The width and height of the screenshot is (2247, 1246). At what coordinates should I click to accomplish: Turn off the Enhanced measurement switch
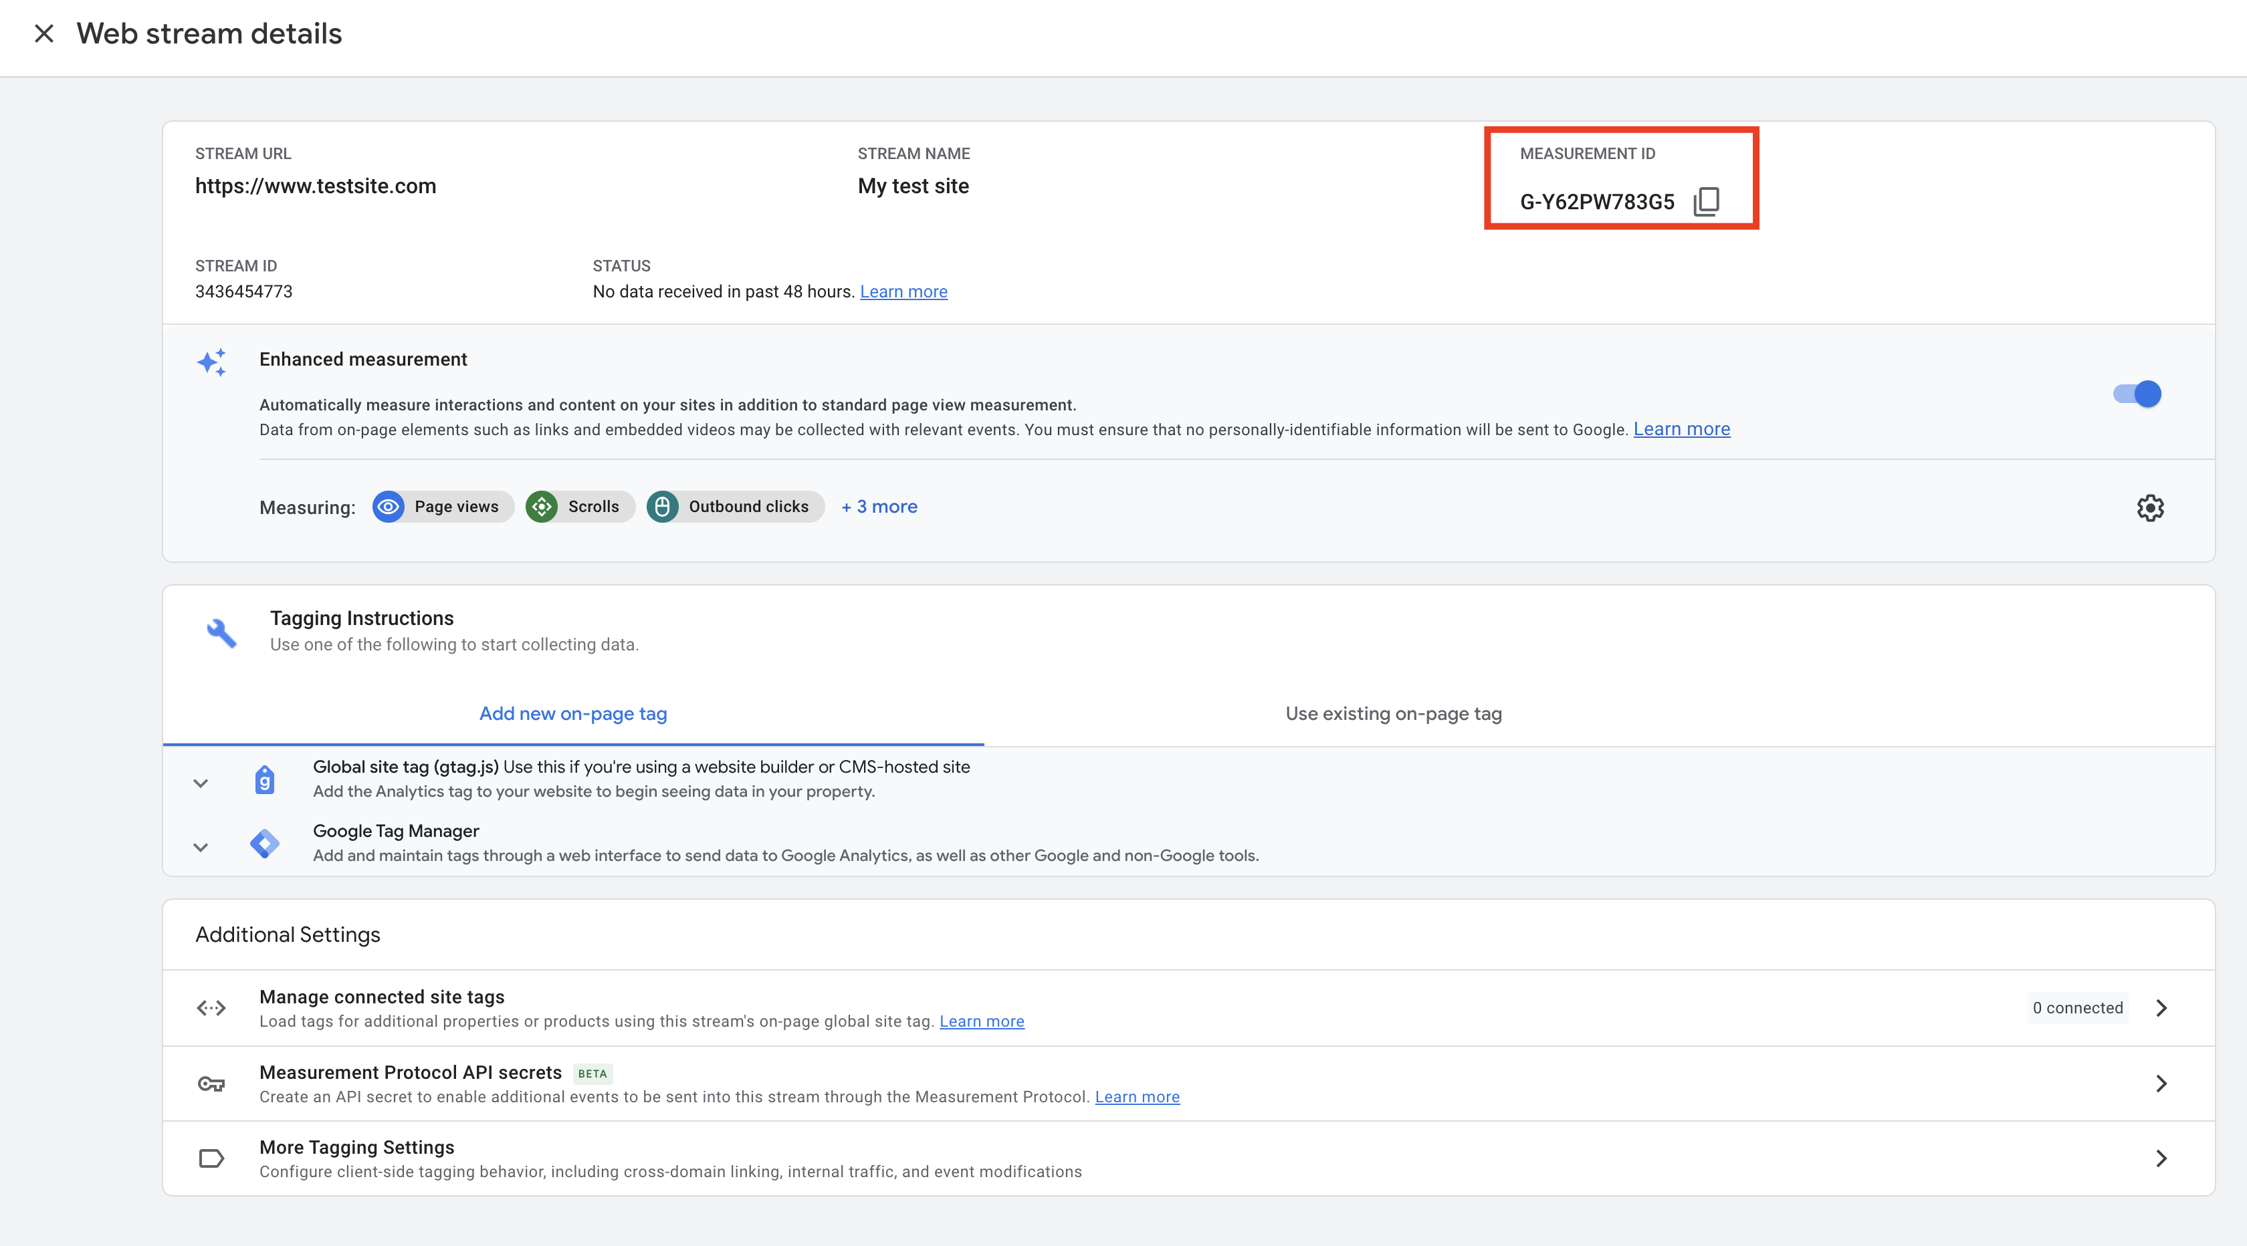click(x=2137, y=394)
